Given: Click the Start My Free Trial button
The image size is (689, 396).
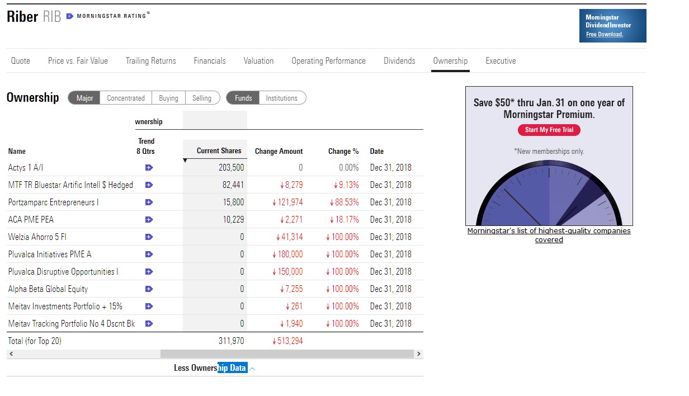Looking at the screenshot, I should [x=549, y=130].
